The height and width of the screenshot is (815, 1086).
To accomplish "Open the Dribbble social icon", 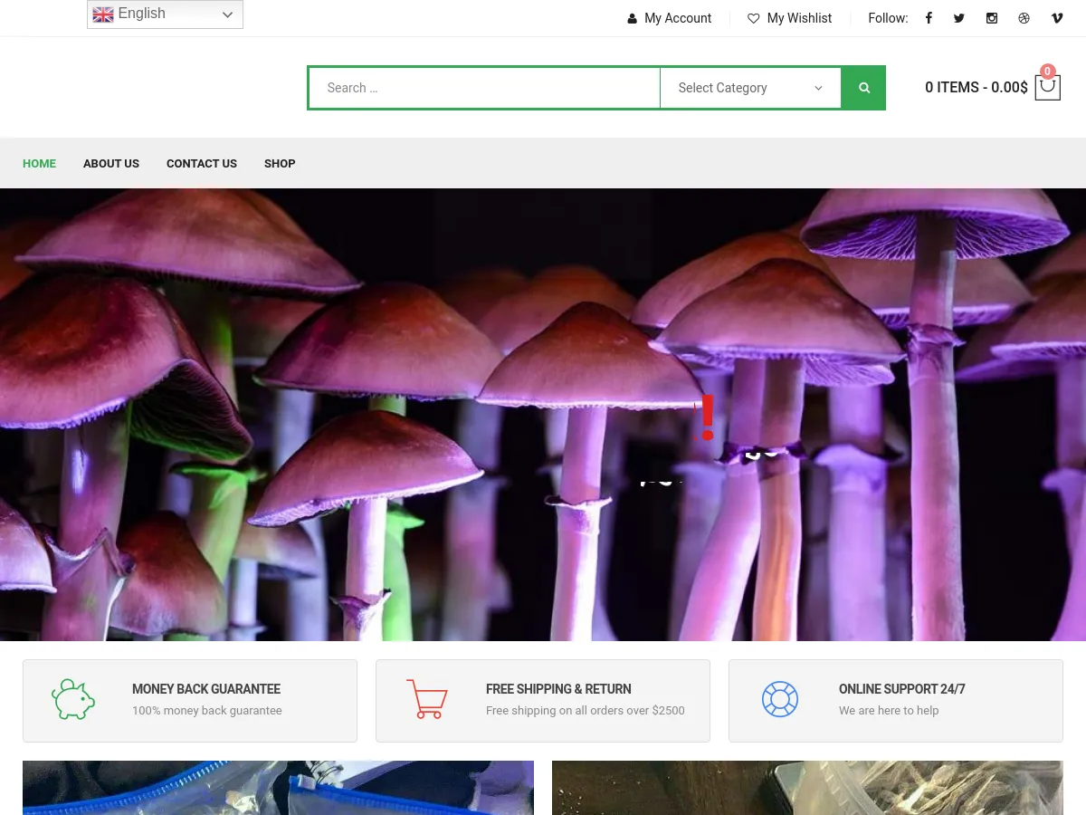I will [1024, 18].
